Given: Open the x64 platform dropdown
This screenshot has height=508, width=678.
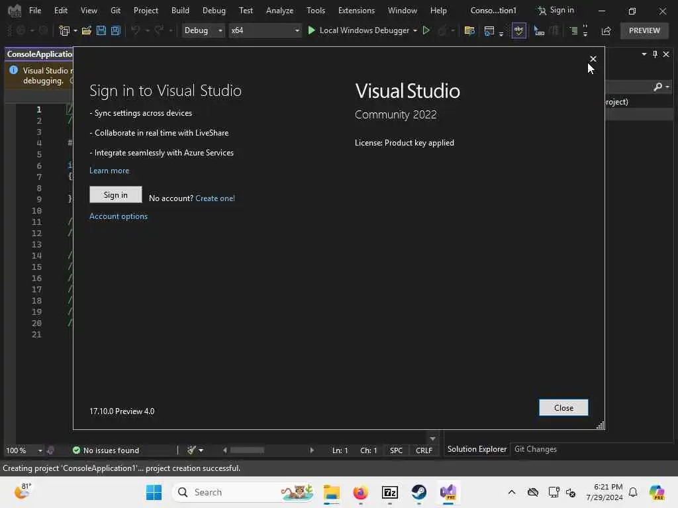Looking at the screenshot, I should pos(265,30).
